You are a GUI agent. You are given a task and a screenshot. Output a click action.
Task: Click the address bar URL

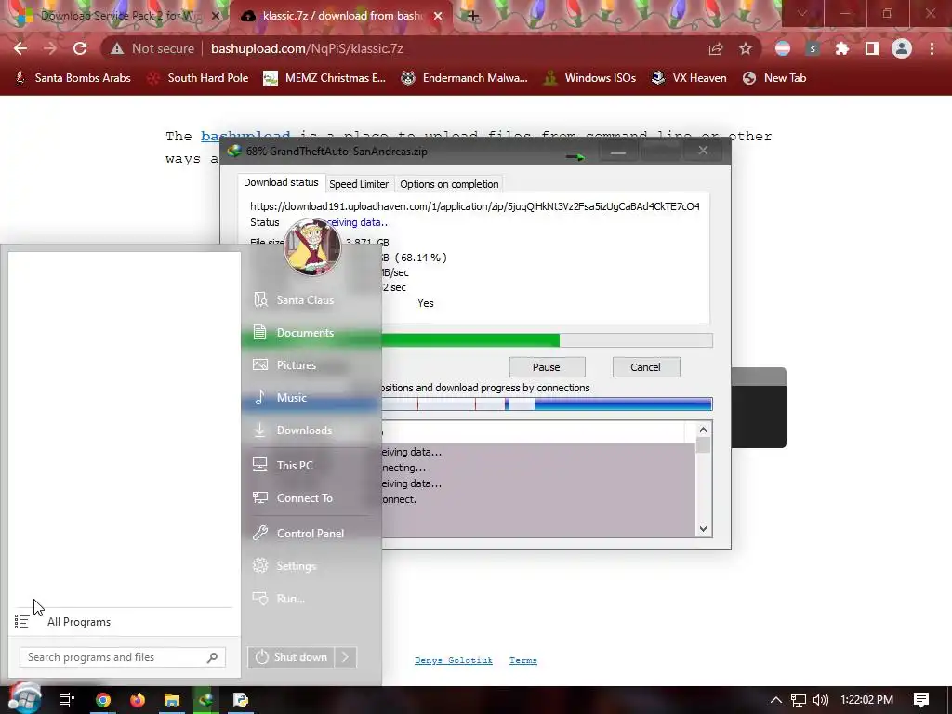point(307,48)
